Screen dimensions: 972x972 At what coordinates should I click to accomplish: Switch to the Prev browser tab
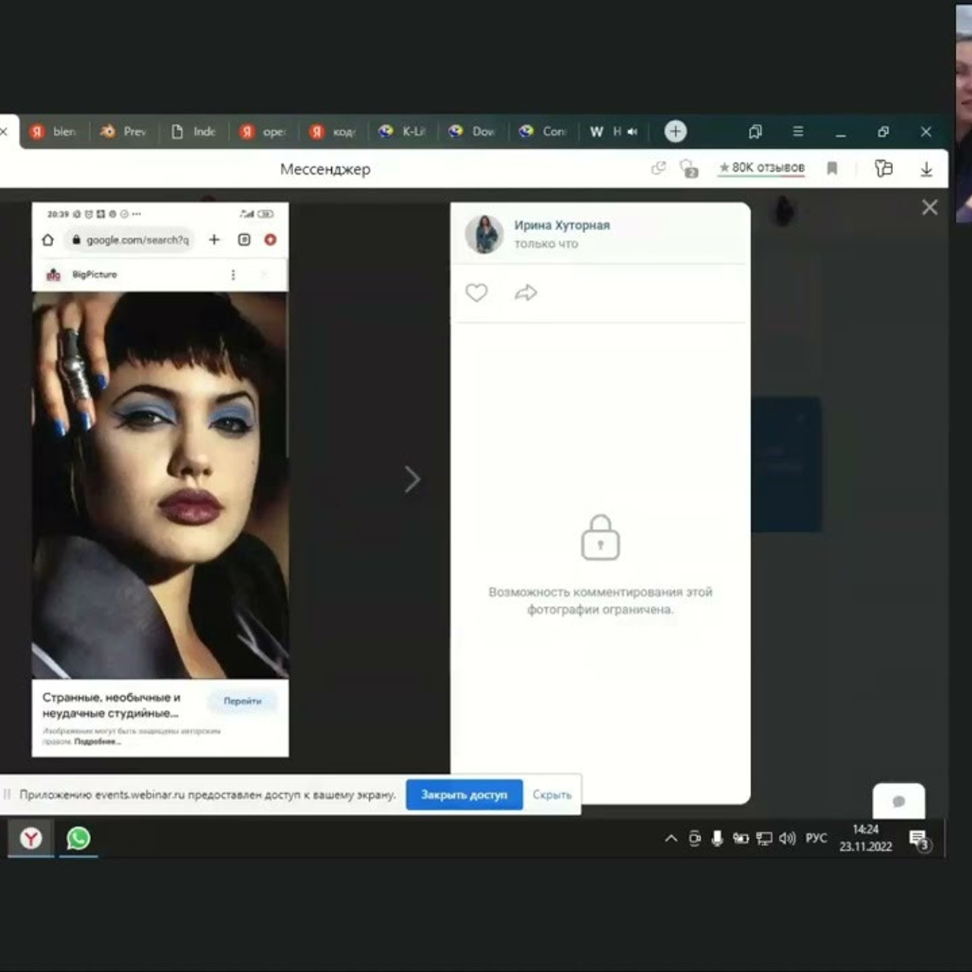coord(125,131)
